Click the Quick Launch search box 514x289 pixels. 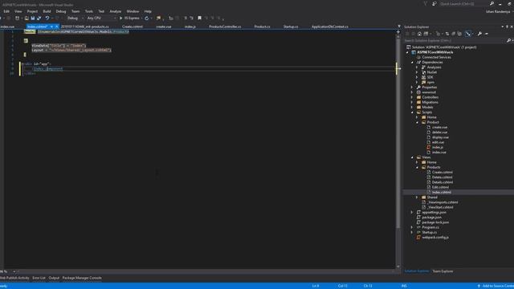point(464,4)
